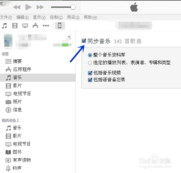This screenshot has height=173, width=181.
Task: Open the 帮助(H) menu
Action: pos(90,17)
